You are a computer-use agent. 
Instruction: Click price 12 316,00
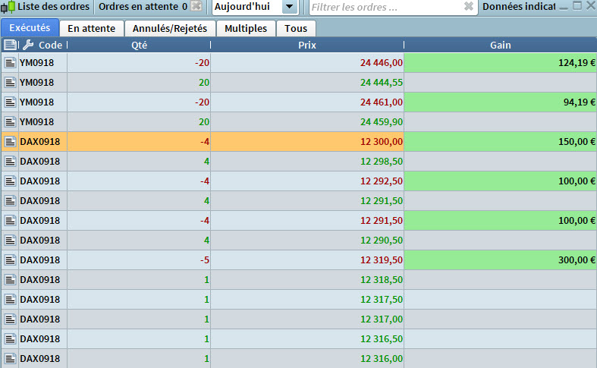coord(381,358)
